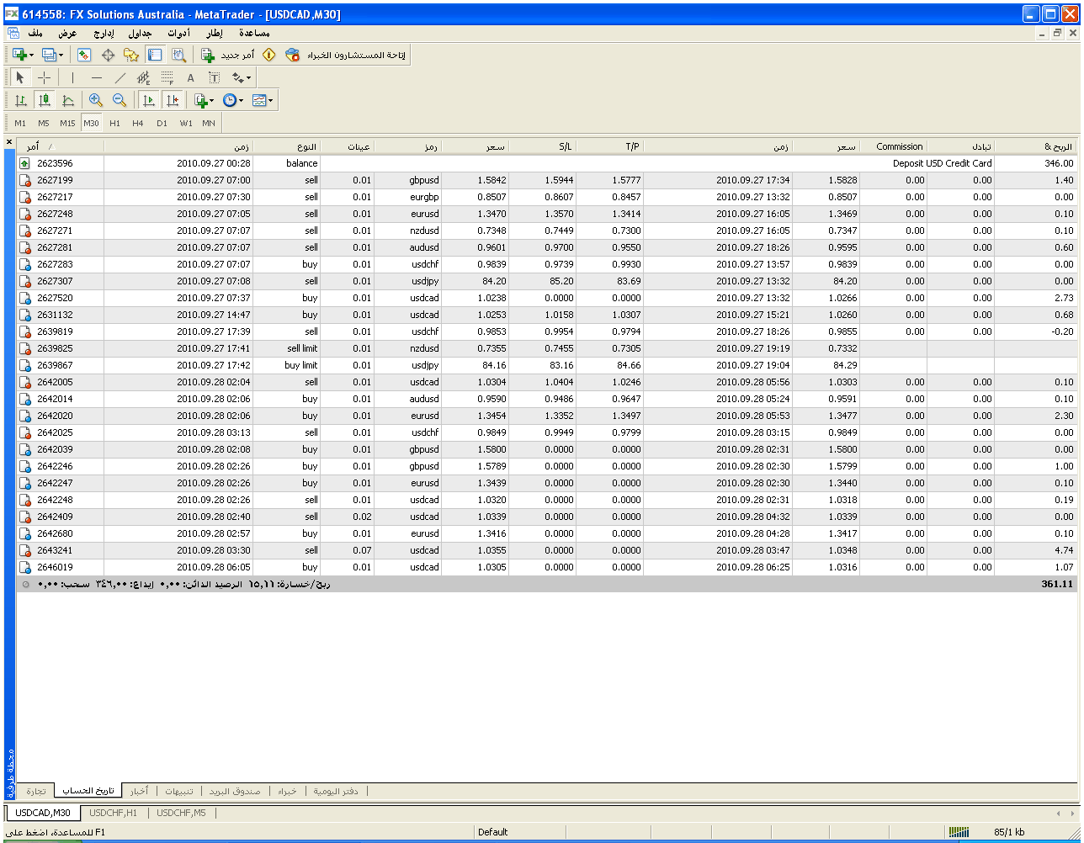Screen dimensions: 1084x843
Task: Select the W1 timeframe button
Action: pos(186,123)
